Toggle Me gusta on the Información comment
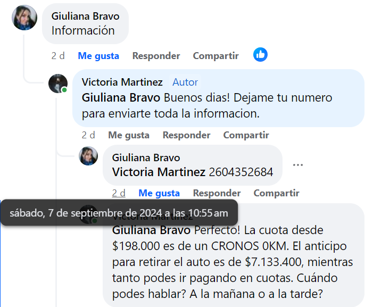365x307 pixels. point(98,56)
